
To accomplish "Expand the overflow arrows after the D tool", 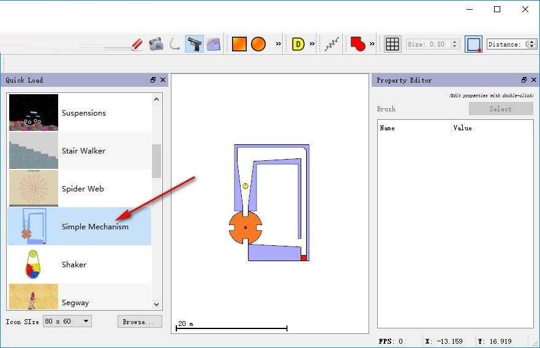I will point(312,43).
